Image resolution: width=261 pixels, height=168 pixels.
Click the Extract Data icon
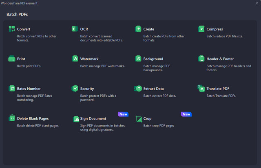point(138,89)
